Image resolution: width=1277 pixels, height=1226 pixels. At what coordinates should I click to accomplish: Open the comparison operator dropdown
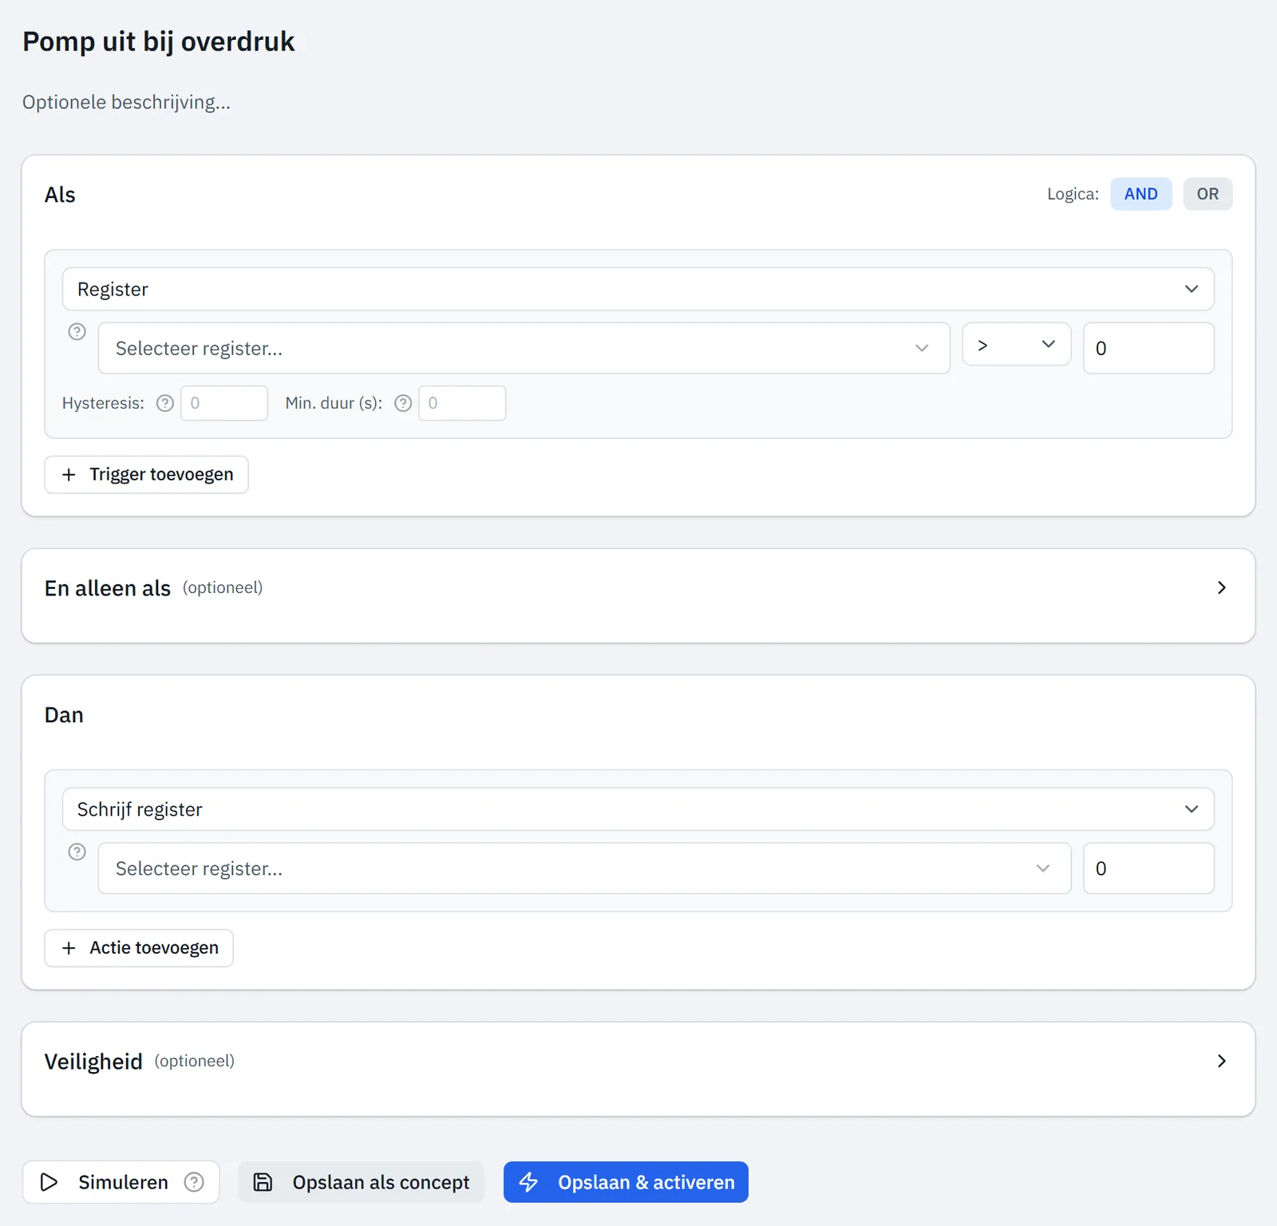coord(1016,344)
